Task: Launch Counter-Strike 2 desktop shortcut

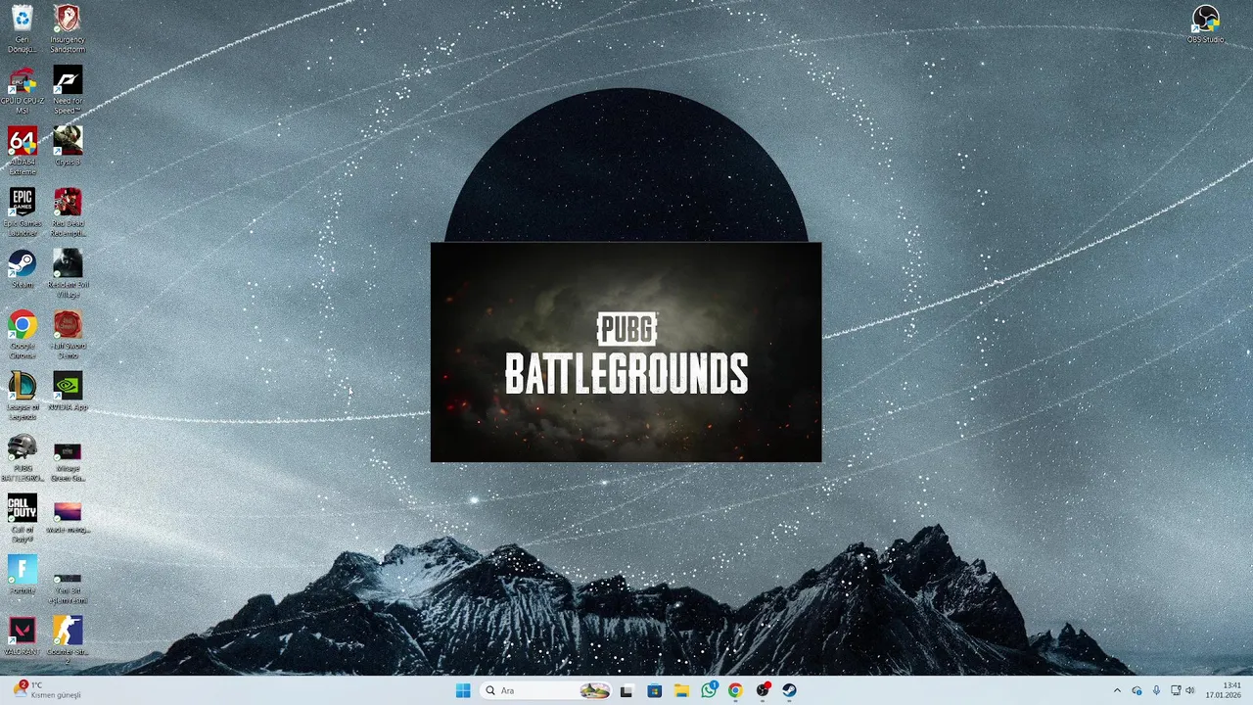Action: (x=68, y=640)
